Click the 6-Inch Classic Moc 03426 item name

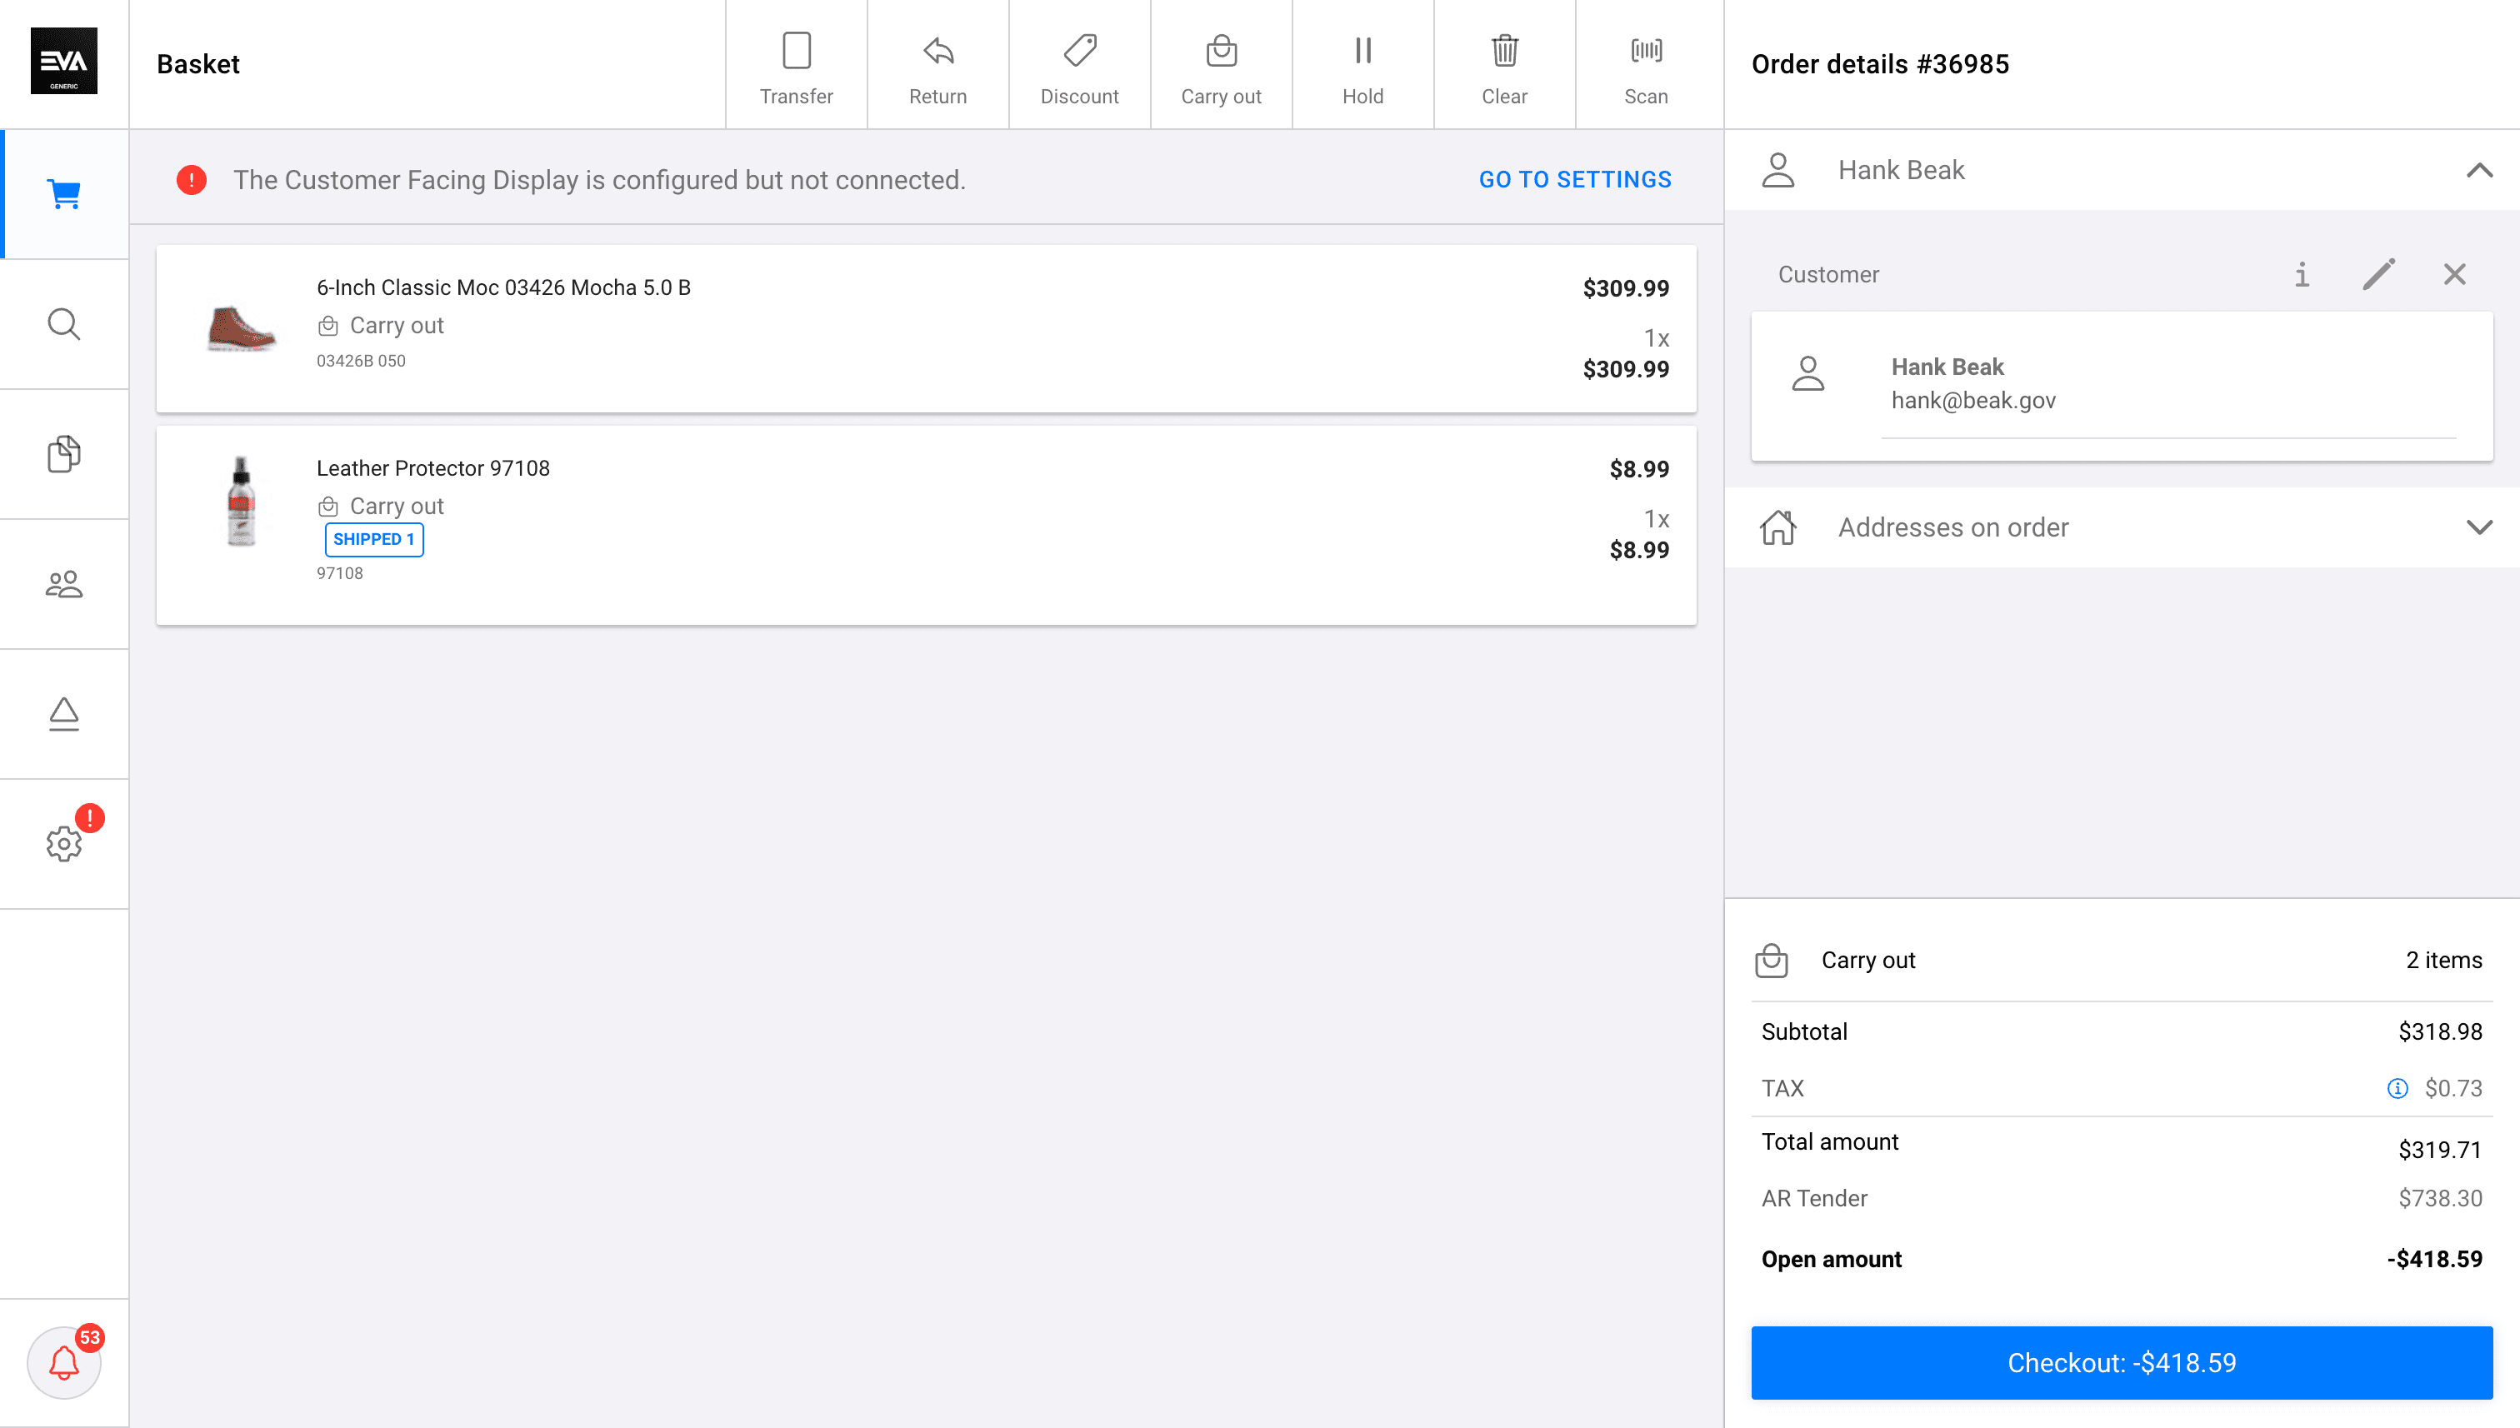(x=503, y=287)
